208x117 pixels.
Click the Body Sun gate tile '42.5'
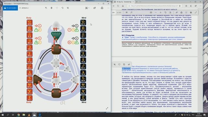tap(30, 22)
